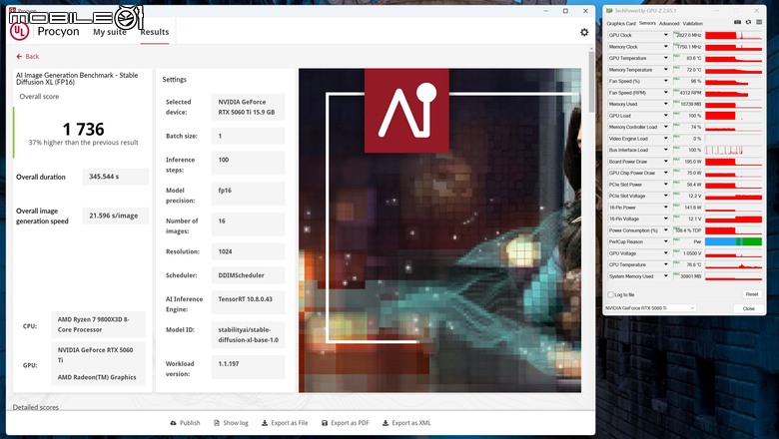Image resolution: width=779 pixels, height=439 pixels.
Task: Click the Publish button
Action: coord(185,423)
